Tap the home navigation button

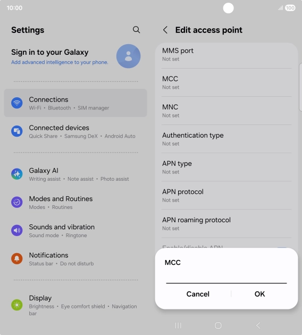click(x=218, y=325)
